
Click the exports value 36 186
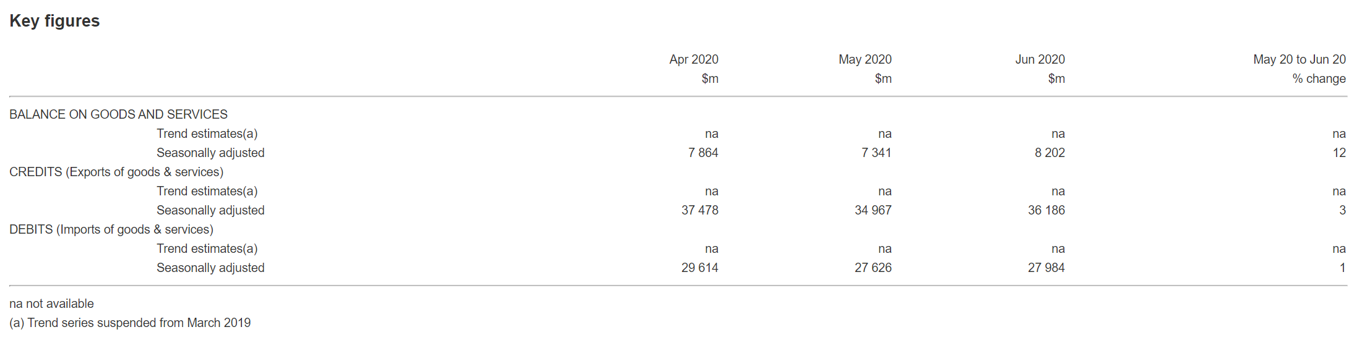click(1046, 210)
